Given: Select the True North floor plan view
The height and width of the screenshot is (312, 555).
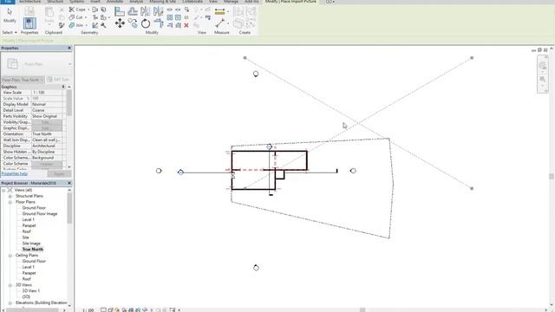Looking at the screenshot, I should tap(33, 250).
